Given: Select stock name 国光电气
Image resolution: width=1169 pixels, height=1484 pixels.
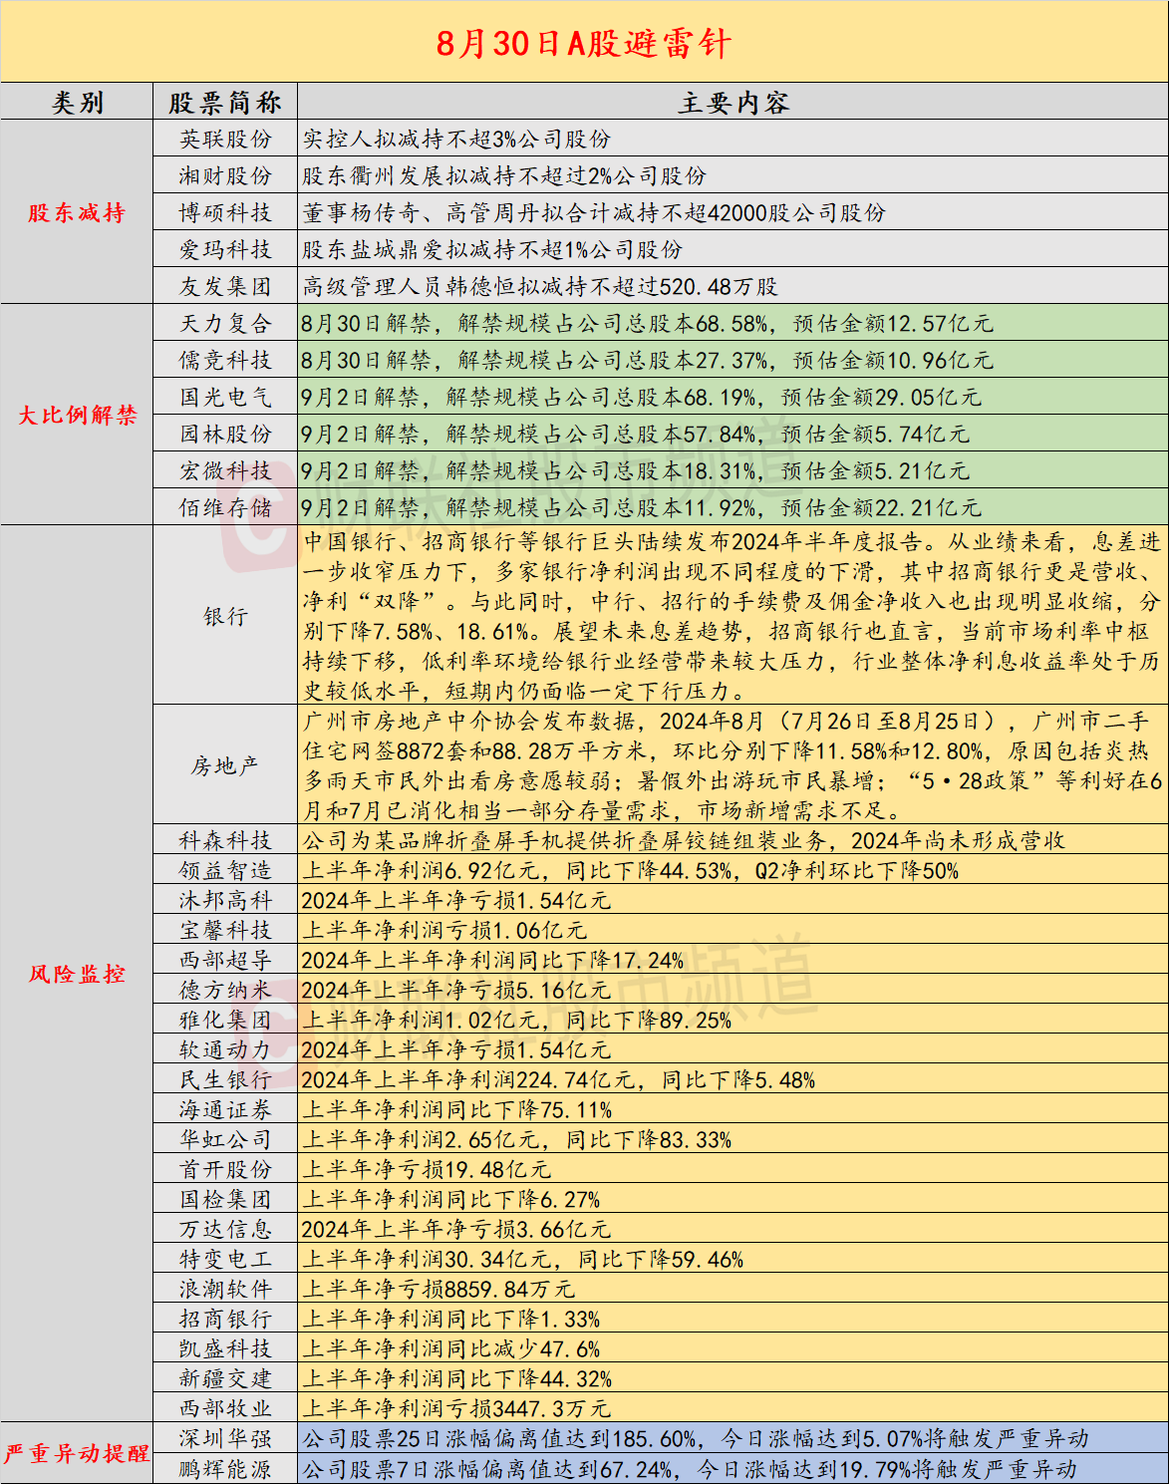Looking at the screenshot, I should 225,397.
